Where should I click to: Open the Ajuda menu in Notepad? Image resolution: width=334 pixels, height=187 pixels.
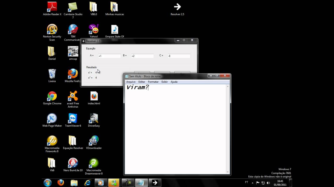click(174, 82)
